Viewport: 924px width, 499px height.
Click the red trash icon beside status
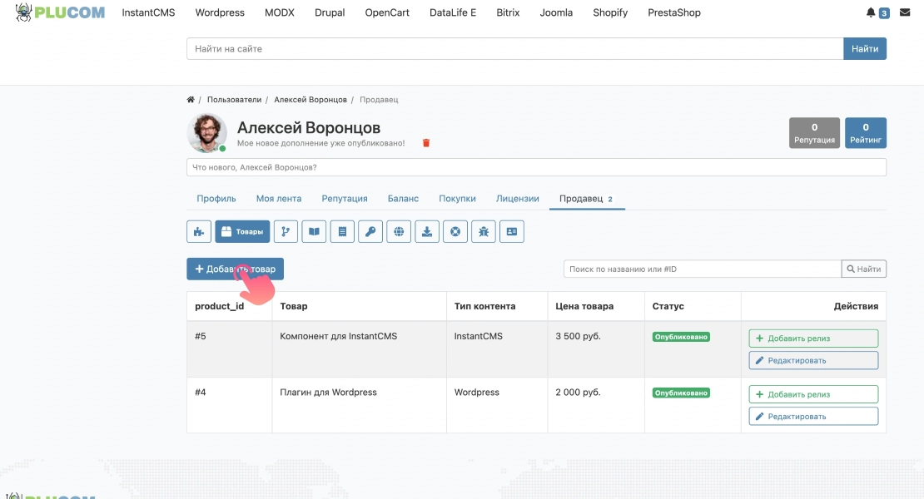point(426,143)
